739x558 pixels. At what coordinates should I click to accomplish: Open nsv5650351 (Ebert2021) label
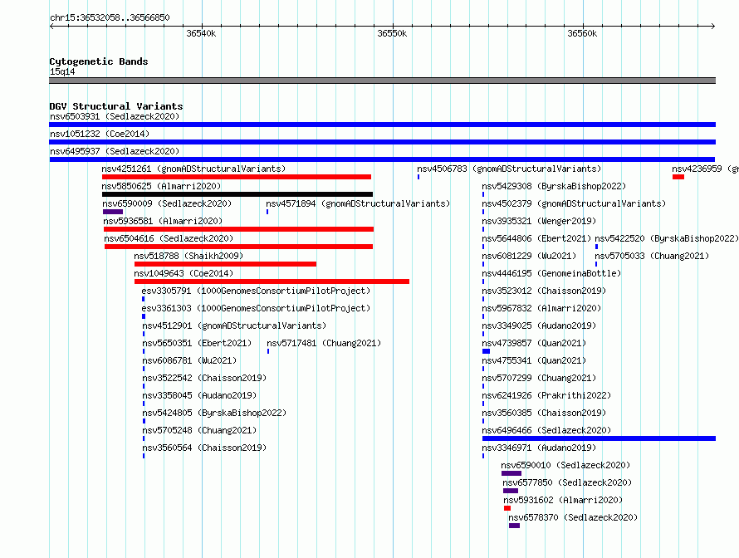(x=197, y=343)
